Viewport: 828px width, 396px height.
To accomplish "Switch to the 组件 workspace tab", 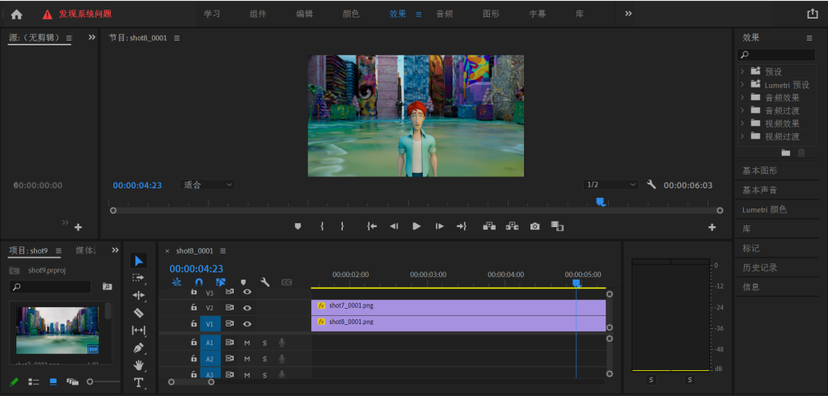I will [258, 15].
